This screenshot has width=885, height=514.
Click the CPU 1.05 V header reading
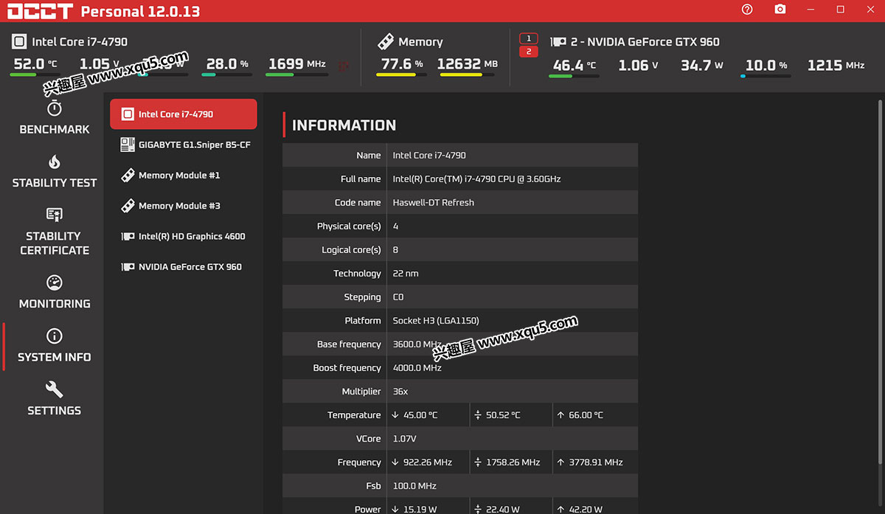(100, 64)
